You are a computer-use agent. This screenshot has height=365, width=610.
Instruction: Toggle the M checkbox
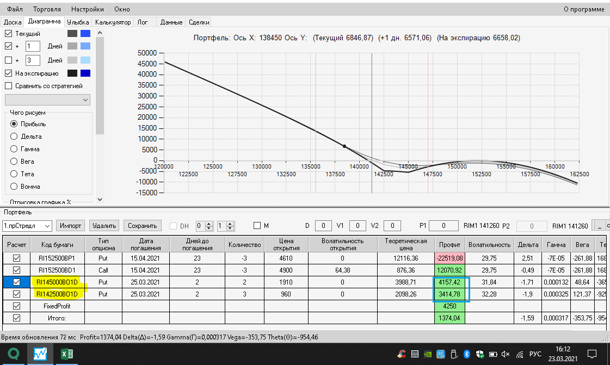point(257,225)
